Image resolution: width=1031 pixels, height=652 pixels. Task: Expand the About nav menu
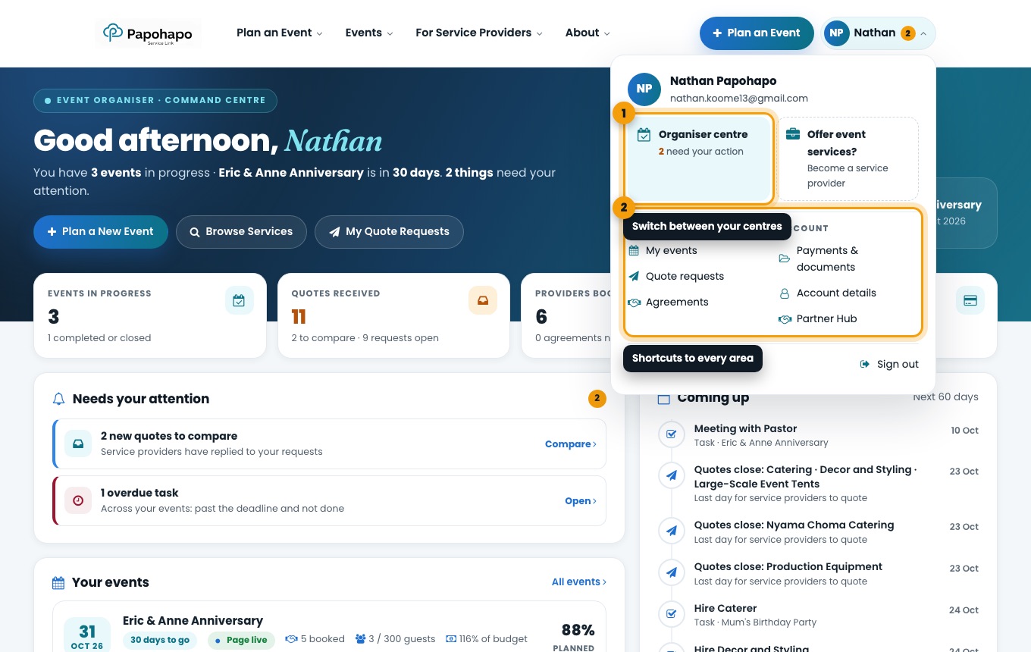pos(588,33)
